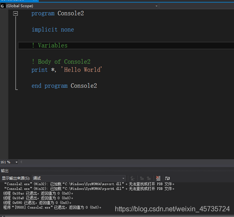Click the Find Message in Code icon
Viewport: 234px width, 217px height.
pos(133,178)
